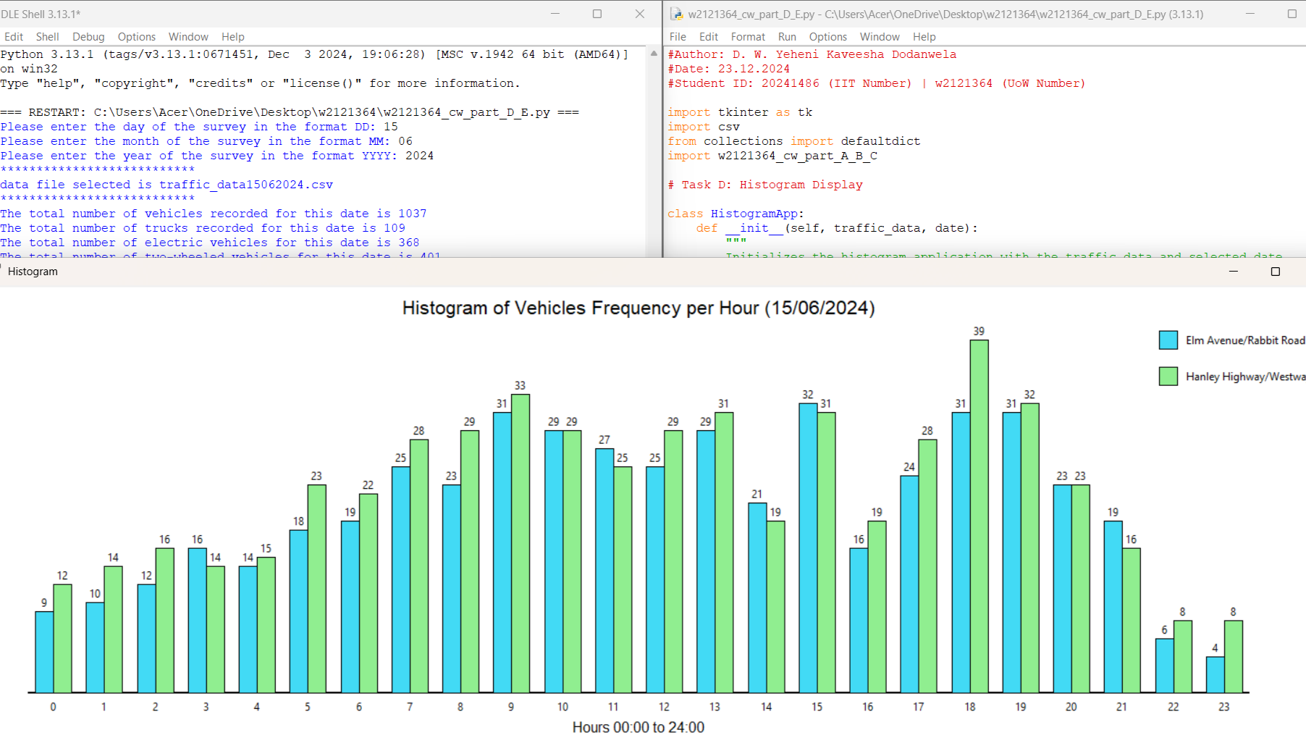Open the Window menu in IDLE Shell
The width and height of the screenshot is (1306, 735).
click(188, 36)
